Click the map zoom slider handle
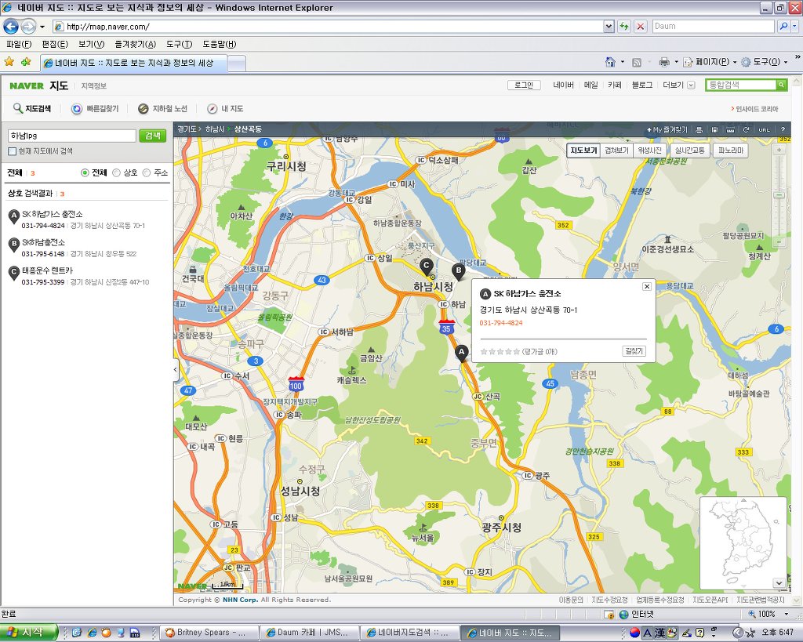 click(x=779, y=195)
